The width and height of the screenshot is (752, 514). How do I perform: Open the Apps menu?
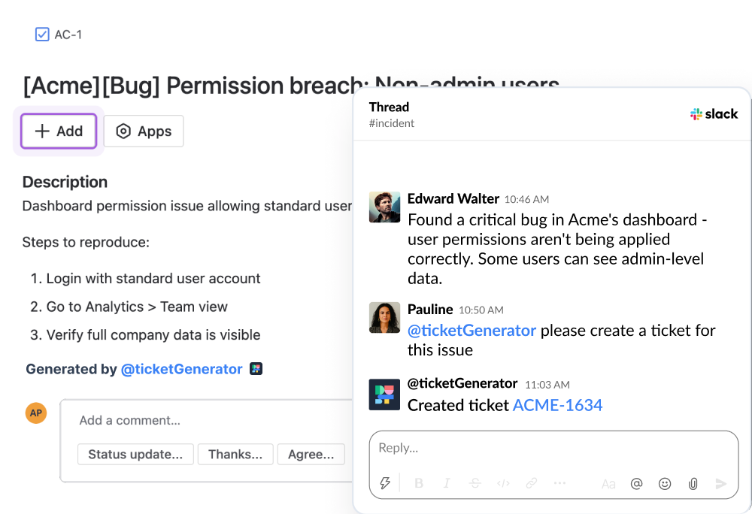[x=144, y=132]
